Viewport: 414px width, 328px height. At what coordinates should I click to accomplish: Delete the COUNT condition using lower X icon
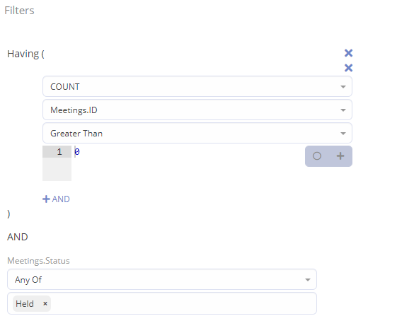(348, 68)
